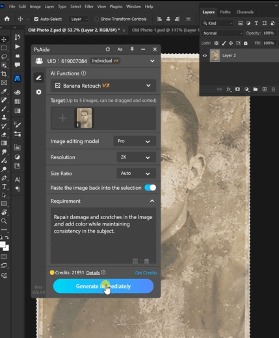Select the Clone Stamp tool
The height and width of the screenshot is (338, 279).
pos(4,118)
